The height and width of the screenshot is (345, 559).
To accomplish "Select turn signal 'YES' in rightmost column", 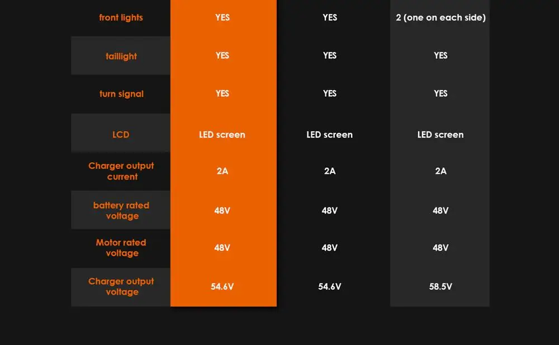I will (x=440, y=93).
